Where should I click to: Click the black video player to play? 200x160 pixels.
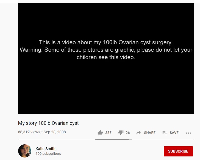pos(106,59)
